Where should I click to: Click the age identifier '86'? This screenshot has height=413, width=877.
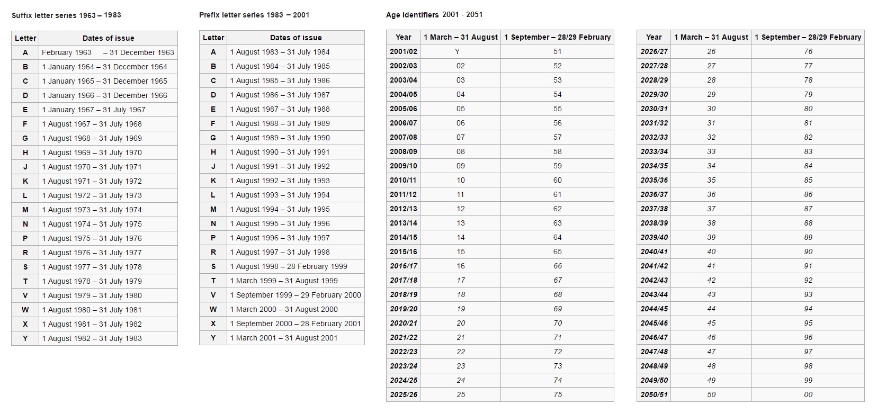click(x=808, y=194)
